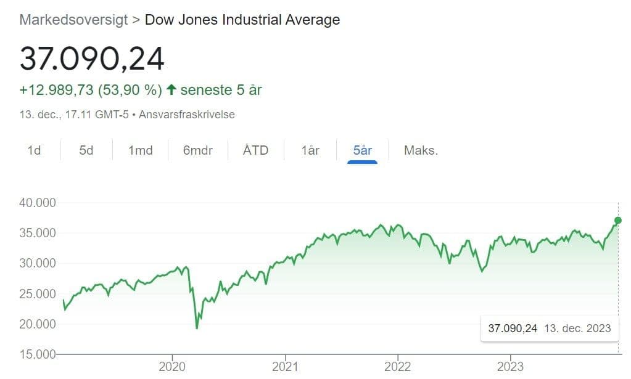Click the March 2020 crash low point
The width and height of the screenshot is (631, 379).
197,328
